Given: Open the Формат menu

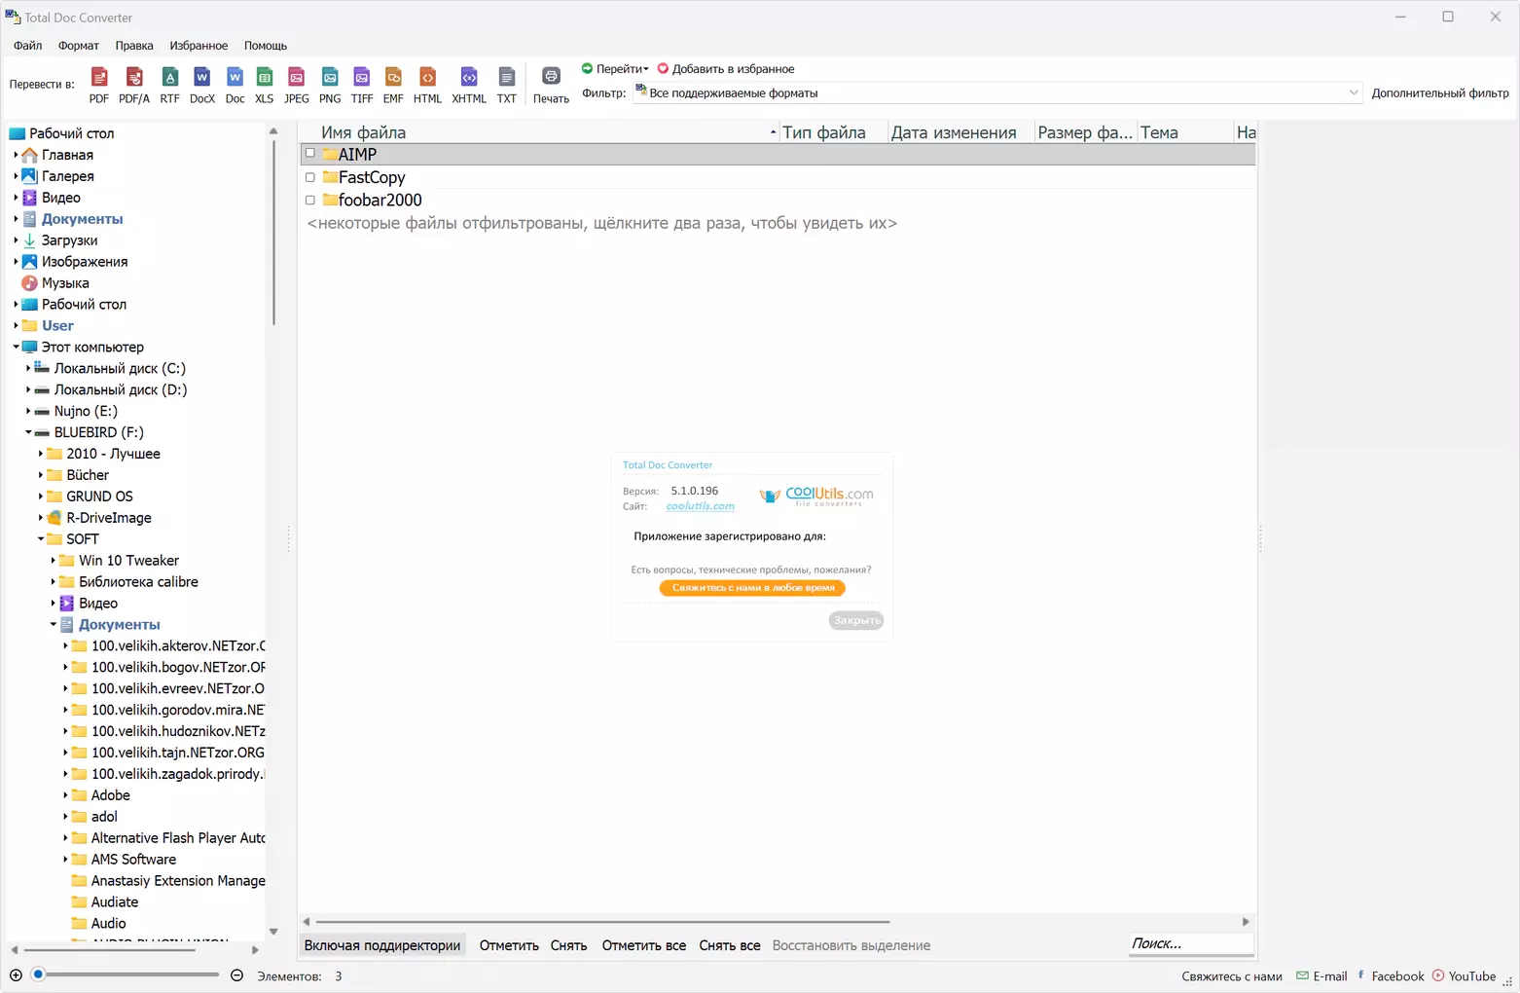Looking at the screenshot, I should pos(79,46).
